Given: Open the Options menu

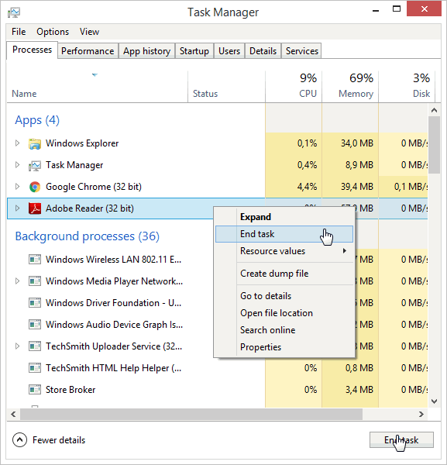Looking at the screenshot, I should [x=53, y=32].
